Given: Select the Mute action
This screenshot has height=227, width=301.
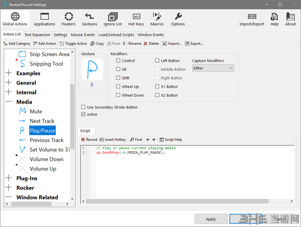Looking at the screenshot, I should coord(36,111).
